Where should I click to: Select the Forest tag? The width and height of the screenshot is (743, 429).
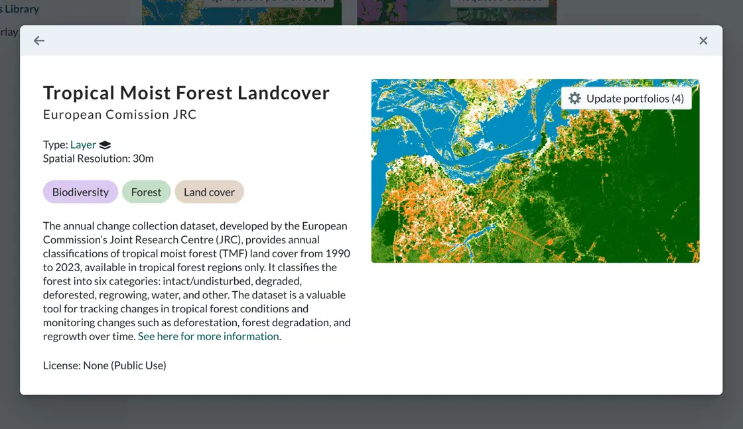[x=146, y=192]
